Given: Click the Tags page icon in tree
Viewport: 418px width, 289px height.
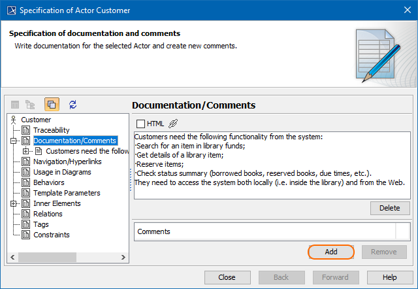Looking at the screenshot, I should 26,224.
